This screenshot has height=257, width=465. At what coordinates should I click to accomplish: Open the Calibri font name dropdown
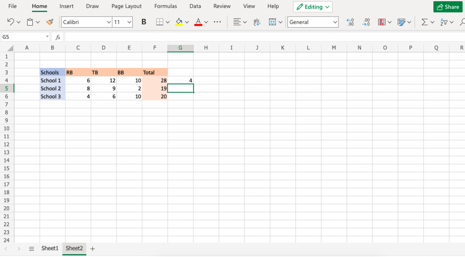pyautogui.click(x=109, y=22)
